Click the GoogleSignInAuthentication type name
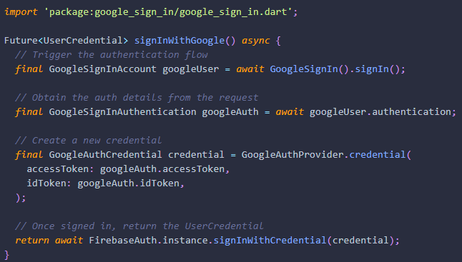Image resolution: width=462 pixels, height=262 pixels. click(122, 112)
